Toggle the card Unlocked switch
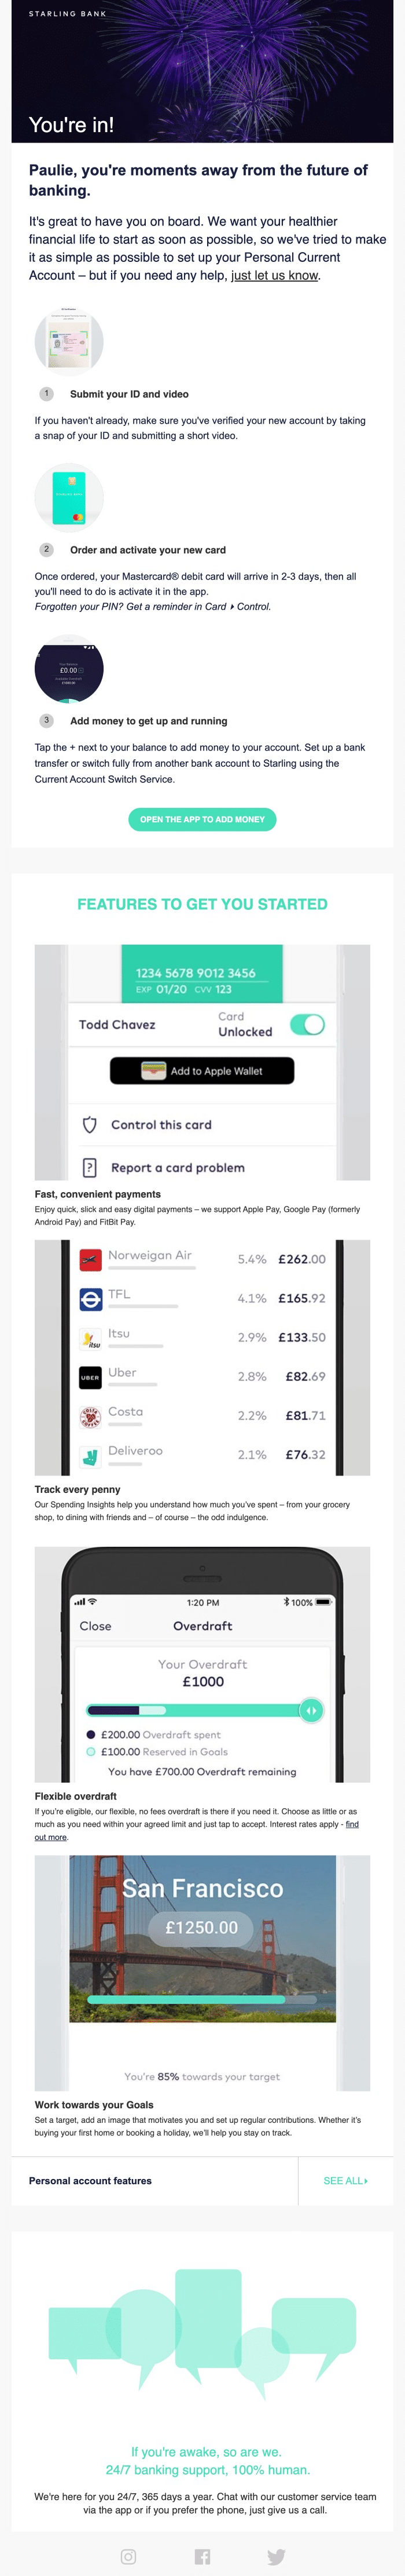 (307, 1024)
